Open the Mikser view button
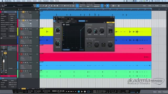The image size is (168, 94). click(160, 92)
